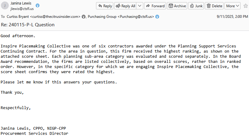This screenshot has width=249, height=136.
Task: Click address book icon beside Purchasing Group
Action: [157, 17]
